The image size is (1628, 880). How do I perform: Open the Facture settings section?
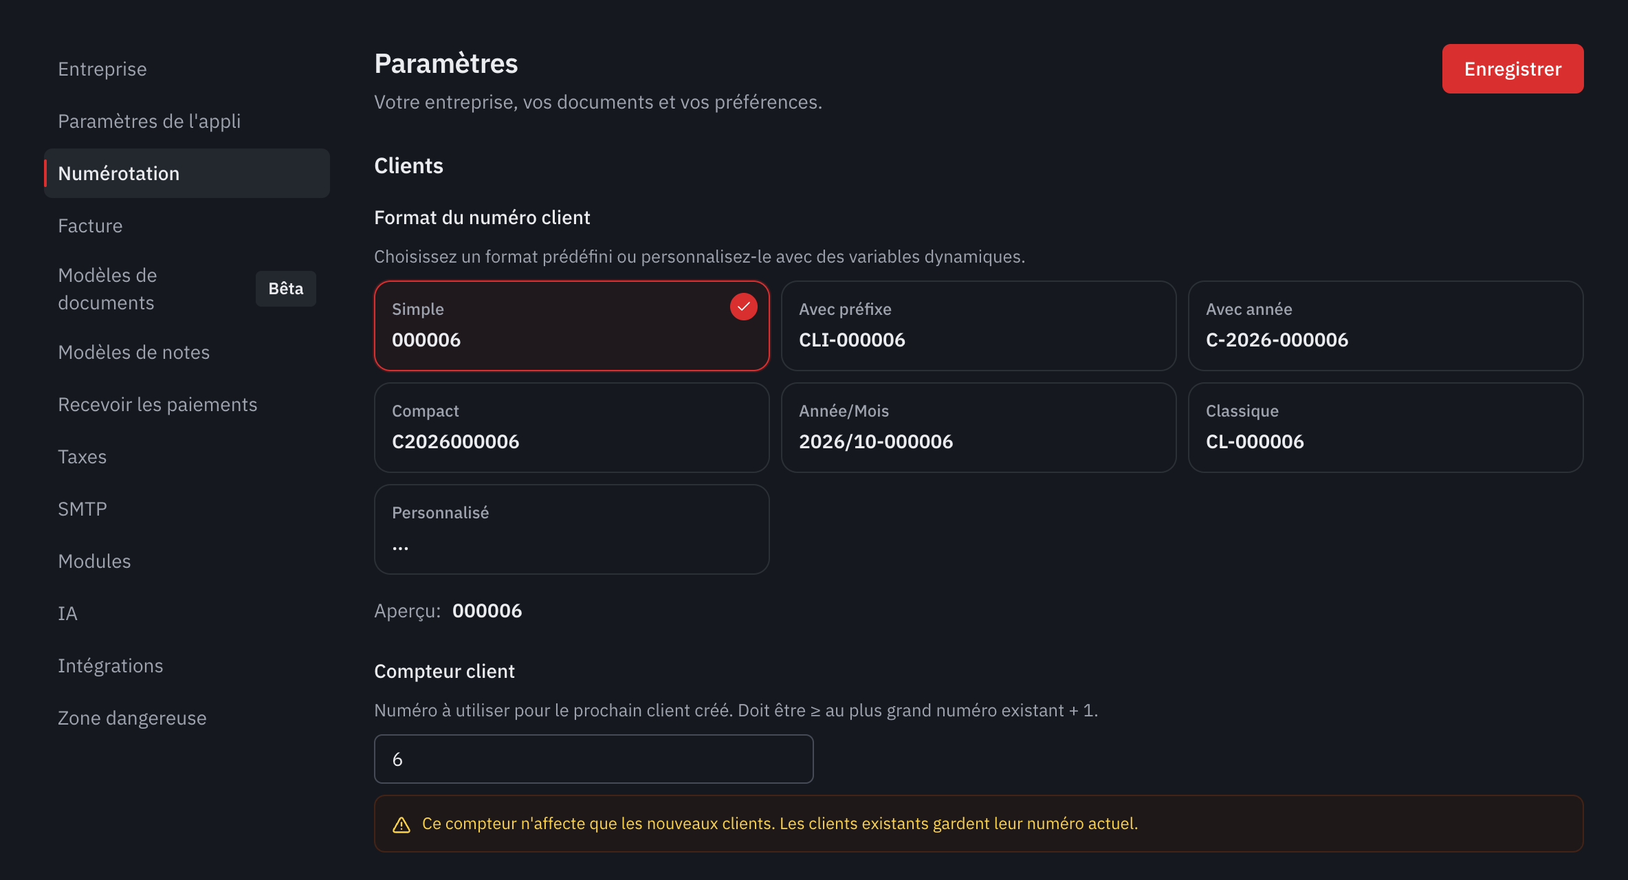(x=187, y=225)
